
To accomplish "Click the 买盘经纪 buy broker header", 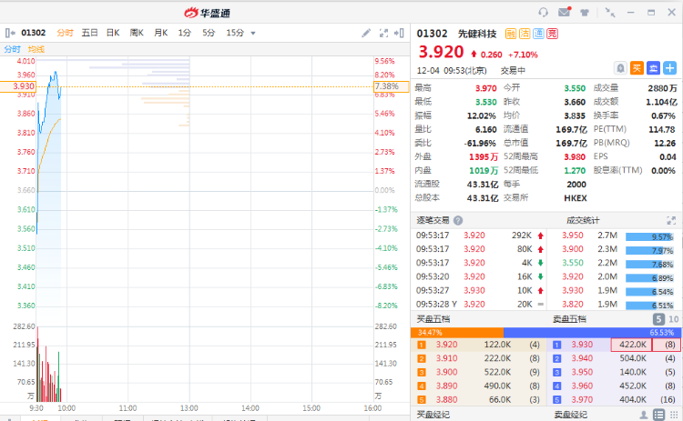I will click(x=433, y=415).
